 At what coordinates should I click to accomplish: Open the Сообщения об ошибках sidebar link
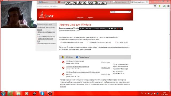point(46,37)
